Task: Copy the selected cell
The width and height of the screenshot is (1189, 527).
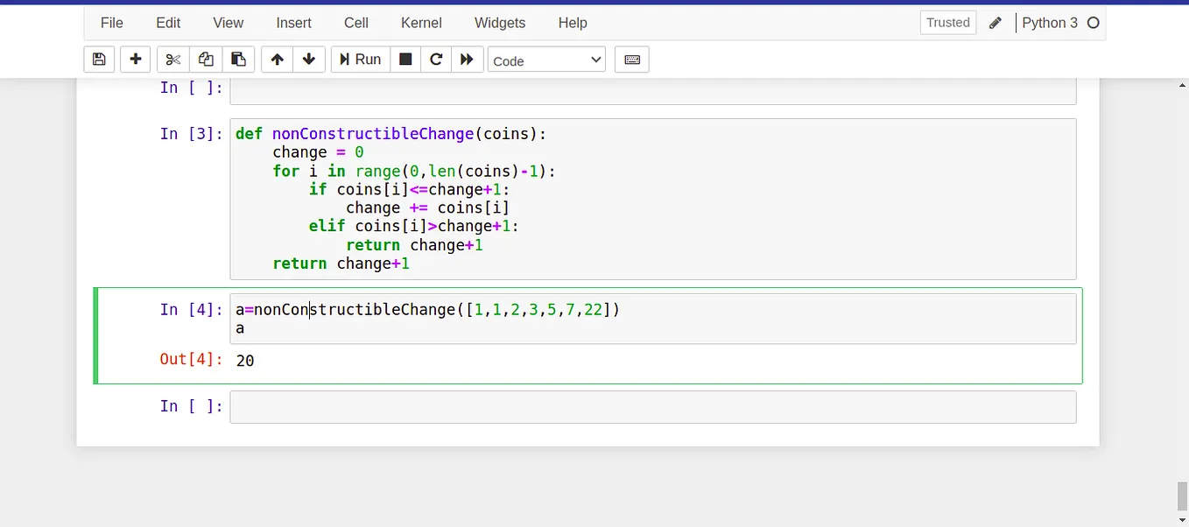Action: click(206, 59)
